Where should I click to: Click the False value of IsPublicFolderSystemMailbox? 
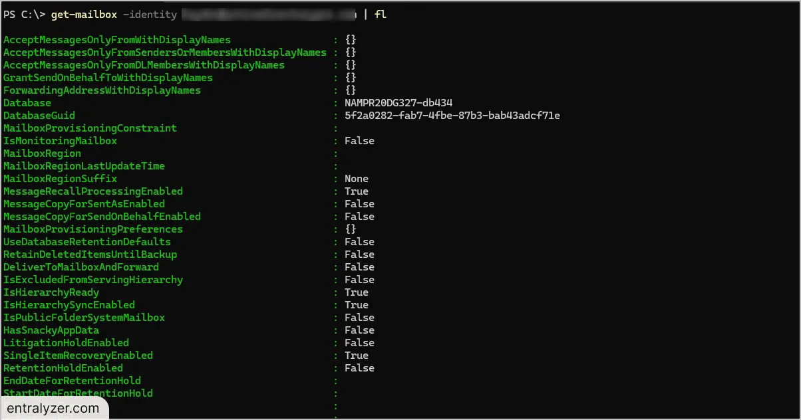[359, 318]
